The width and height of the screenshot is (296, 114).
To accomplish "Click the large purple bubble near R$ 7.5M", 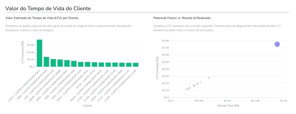I will pyautogui.click(x=277, y=44).
